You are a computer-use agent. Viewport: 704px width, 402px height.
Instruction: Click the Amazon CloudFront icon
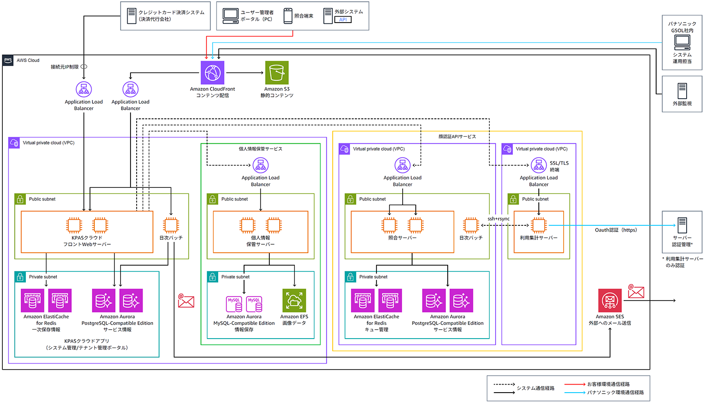click(x=213, y=73)
